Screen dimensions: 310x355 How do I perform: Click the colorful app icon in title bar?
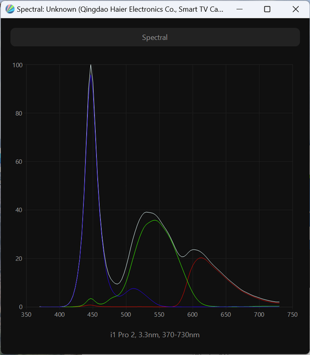10,9
